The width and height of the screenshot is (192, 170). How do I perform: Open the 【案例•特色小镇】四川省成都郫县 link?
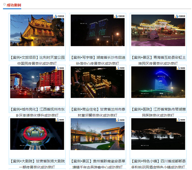(158, 161)
